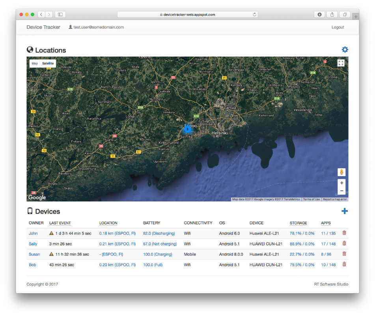
Task: Open Safari share button
Action: (332, 15)
